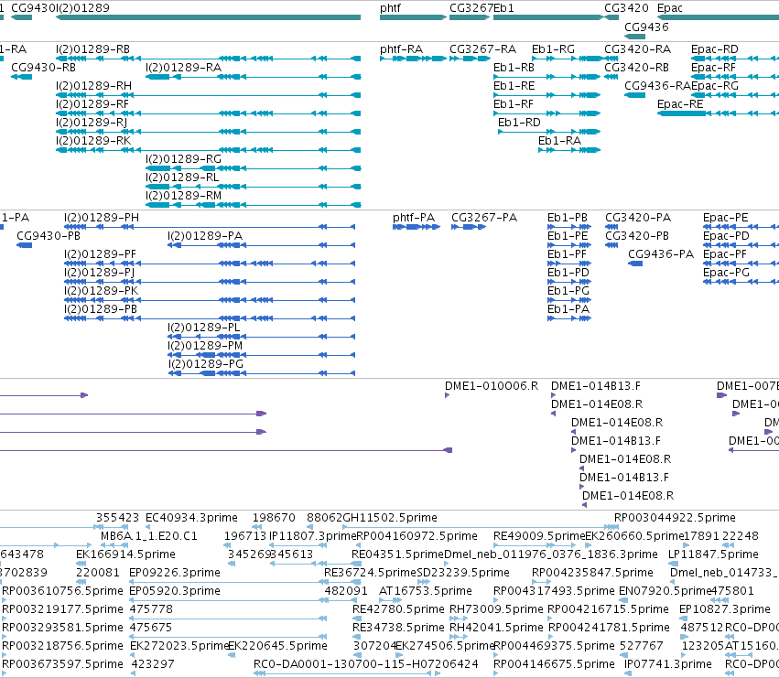Select the CG9430-RB transcript label

click(43, 68)
